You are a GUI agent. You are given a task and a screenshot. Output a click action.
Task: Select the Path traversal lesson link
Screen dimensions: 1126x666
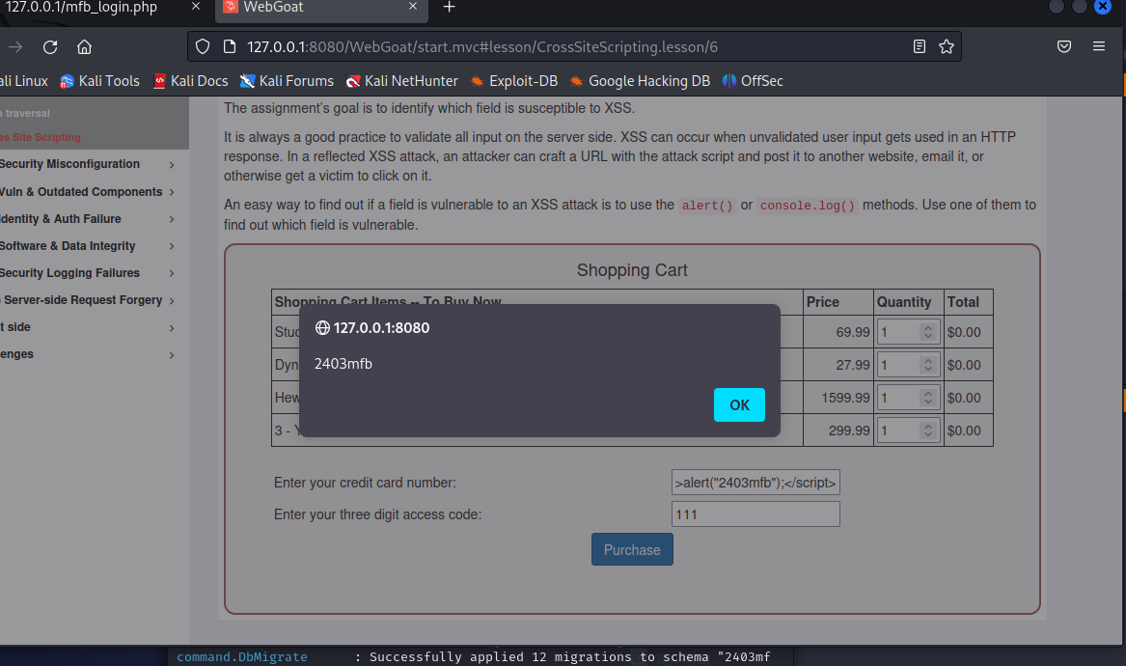coord(26,114)
